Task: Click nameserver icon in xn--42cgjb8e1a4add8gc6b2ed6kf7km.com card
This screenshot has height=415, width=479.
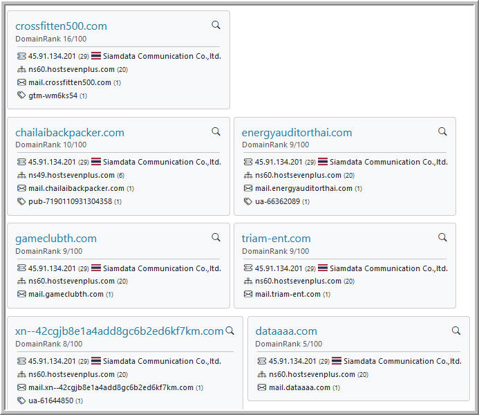Action: [21, 374]
